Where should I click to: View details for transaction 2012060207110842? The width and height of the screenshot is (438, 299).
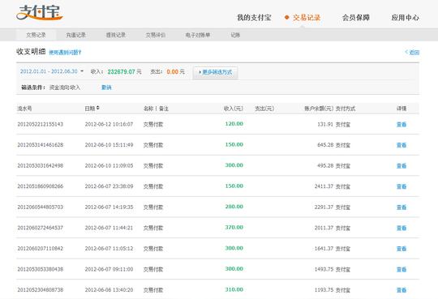[401, 249]
